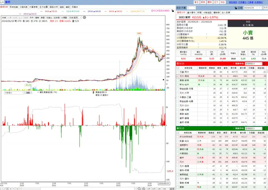Click the lock icon next to 日期
Image resolution: width=268 pixels, height=190 pixels.
click(236, 8)
